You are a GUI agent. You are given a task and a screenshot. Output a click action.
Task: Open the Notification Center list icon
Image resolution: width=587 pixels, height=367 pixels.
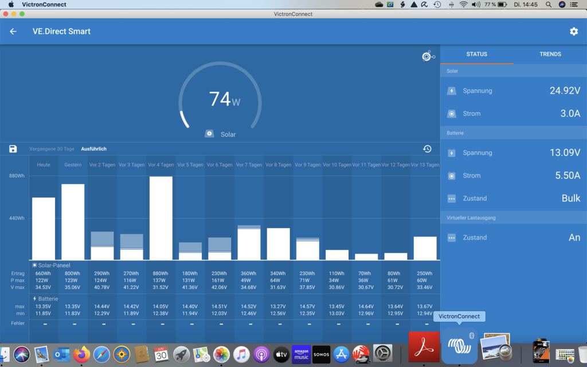[573, 5]
